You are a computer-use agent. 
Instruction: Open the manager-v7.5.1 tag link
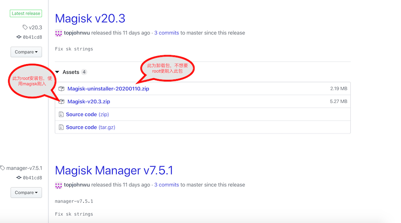coord(24,168)
